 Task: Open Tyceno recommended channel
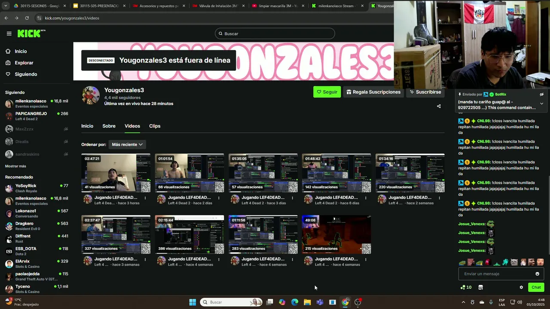coord(37,289)
